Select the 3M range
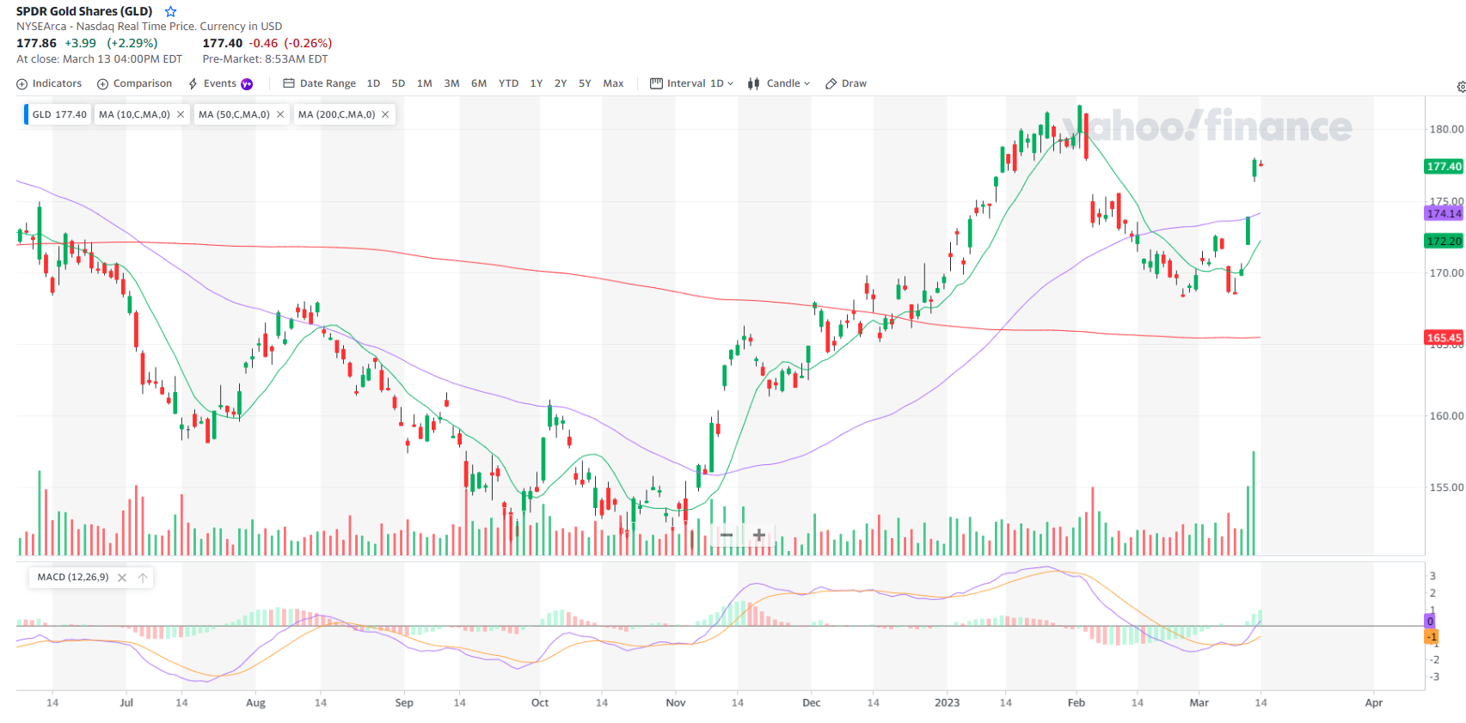1466x723 pixels. pyautogui.click(x=451, y=83)
